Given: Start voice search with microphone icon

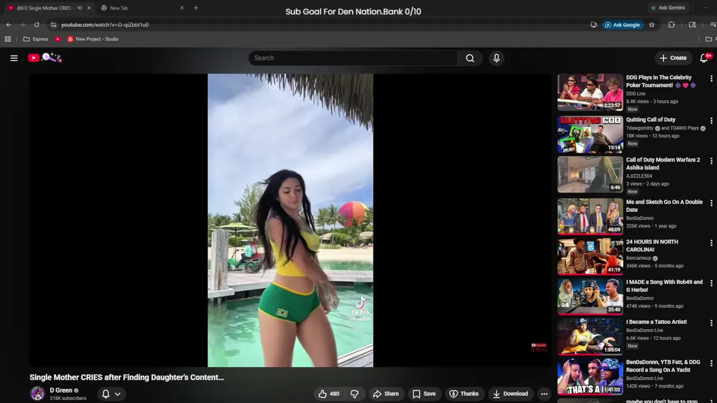Looking at the screenshot, I should (496, 58).
